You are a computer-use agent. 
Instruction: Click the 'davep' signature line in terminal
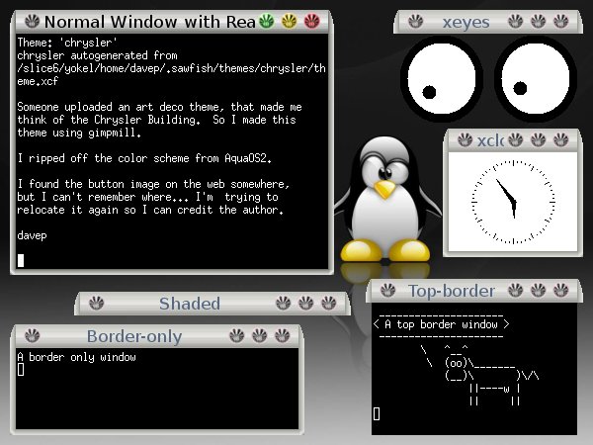point(33,235)
